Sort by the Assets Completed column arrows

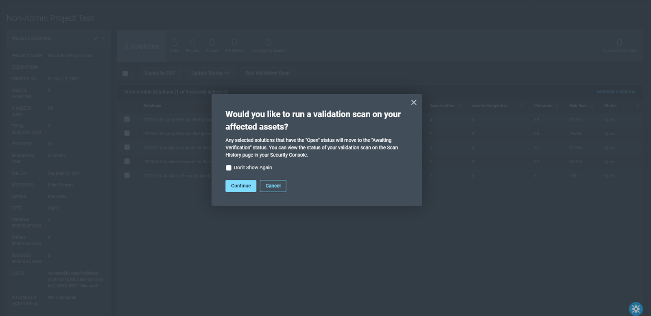click(x=522, y=106)
